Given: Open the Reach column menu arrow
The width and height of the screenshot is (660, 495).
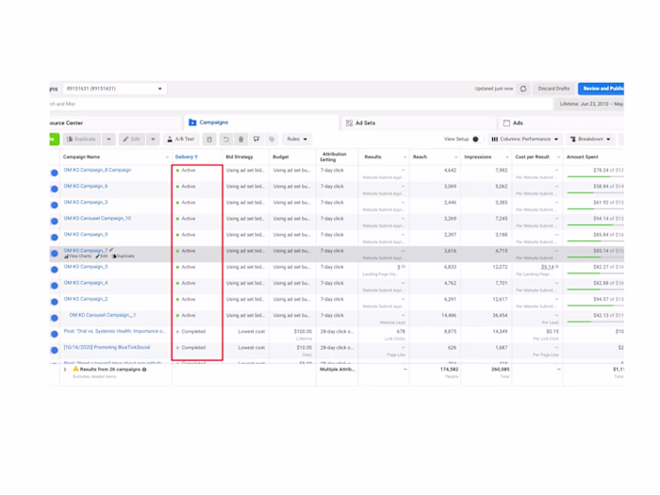Looking at the screenshot, I should click(x=455, y=157).
